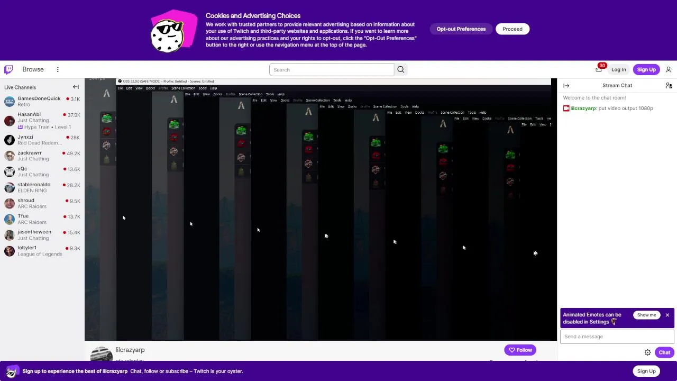Open chat settings gear icon
Image resolution: width=677 pixels, height=381 pixels.
647,352
